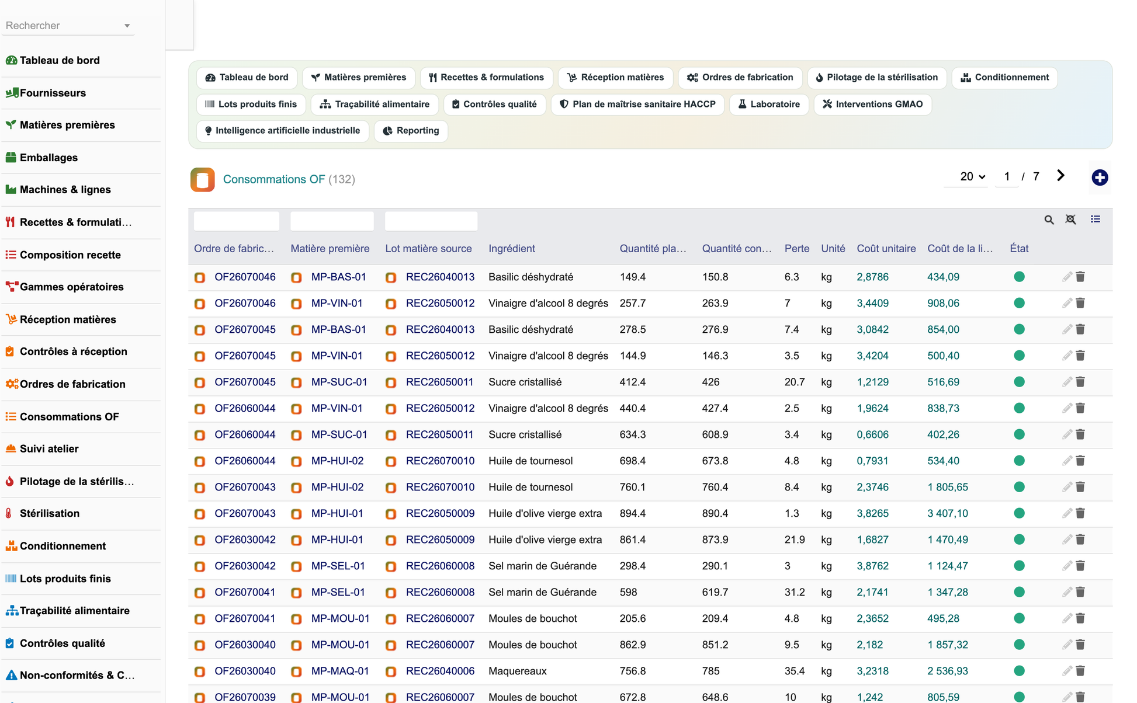Open the OF26030042 link in the Sel marin row
The image size is (1137, 703).
pyautogui.click(x=245, y=566)
